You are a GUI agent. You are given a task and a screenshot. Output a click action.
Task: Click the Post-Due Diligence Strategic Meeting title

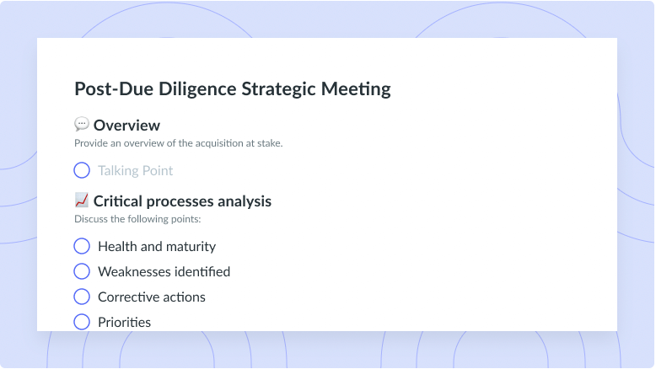click(233, 89)
